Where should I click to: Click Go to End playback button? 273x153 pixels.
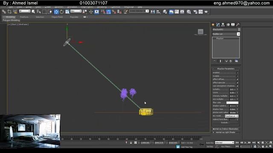click(254, 143)
